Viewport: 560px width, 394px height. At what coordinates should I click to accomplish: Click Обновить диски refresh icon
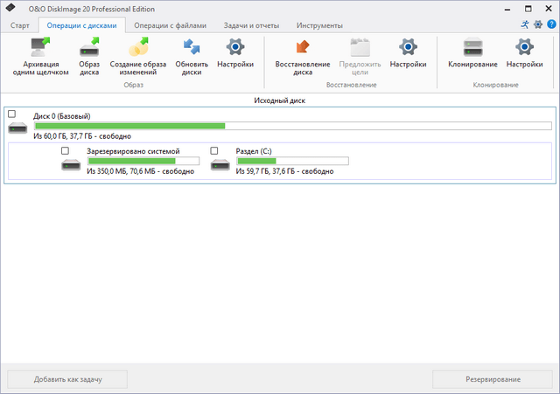point(192,49)
